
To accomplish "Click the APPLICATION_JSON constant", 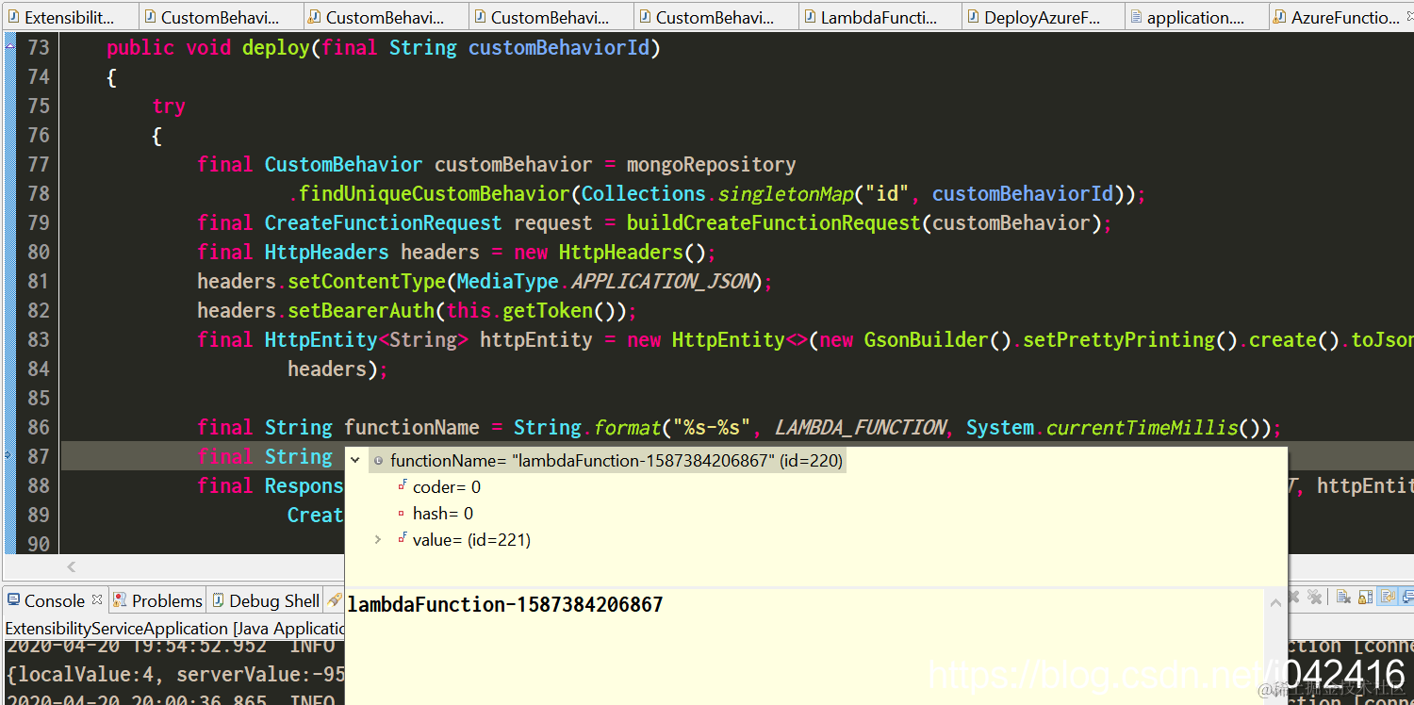I will pyautogui.click(x=663, y=281).
